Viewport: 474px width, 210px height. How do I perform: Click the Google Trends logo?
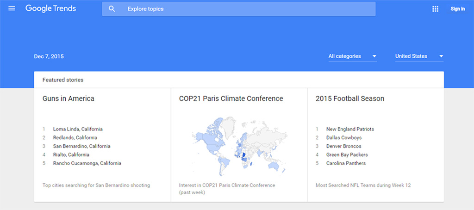50,9
